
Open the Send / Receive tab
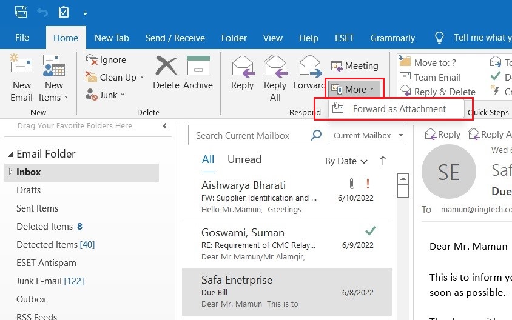pyautogui.click(x=175, y=38)
